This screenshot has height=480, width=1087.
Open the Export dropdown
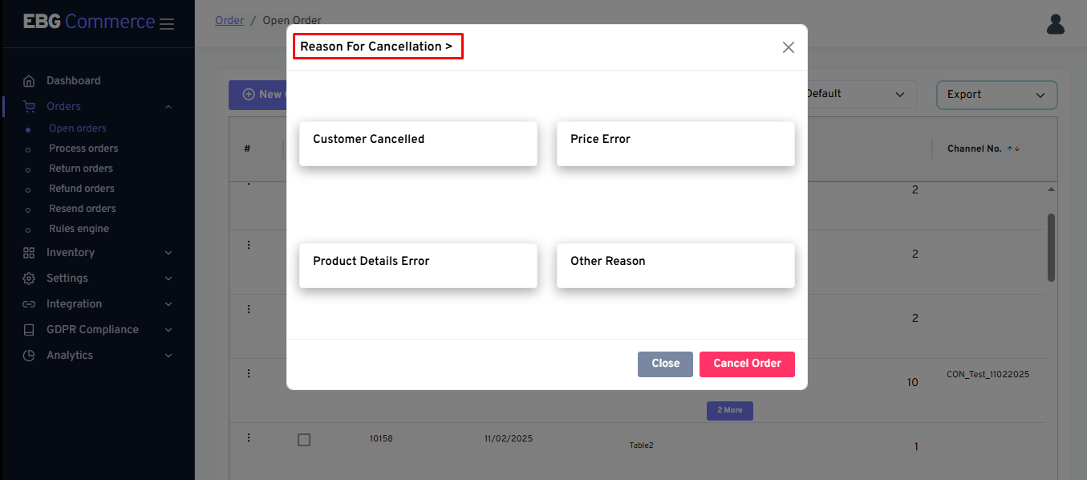[x=996, y=95]
